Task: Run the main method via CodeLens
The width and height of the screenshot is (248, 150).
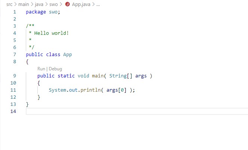Action: coord(41,69)
